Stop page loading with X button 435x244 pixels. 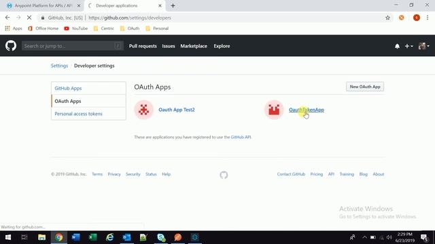[x=29, y=18]
